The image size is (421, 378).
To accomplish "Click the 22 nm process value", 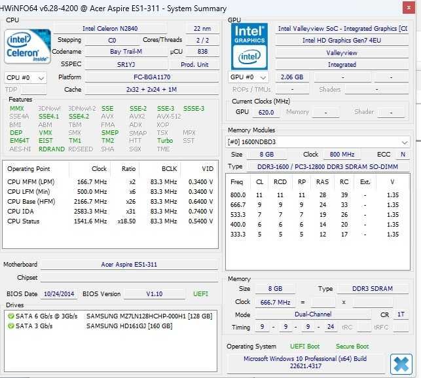I will click(x=202, y=28).
